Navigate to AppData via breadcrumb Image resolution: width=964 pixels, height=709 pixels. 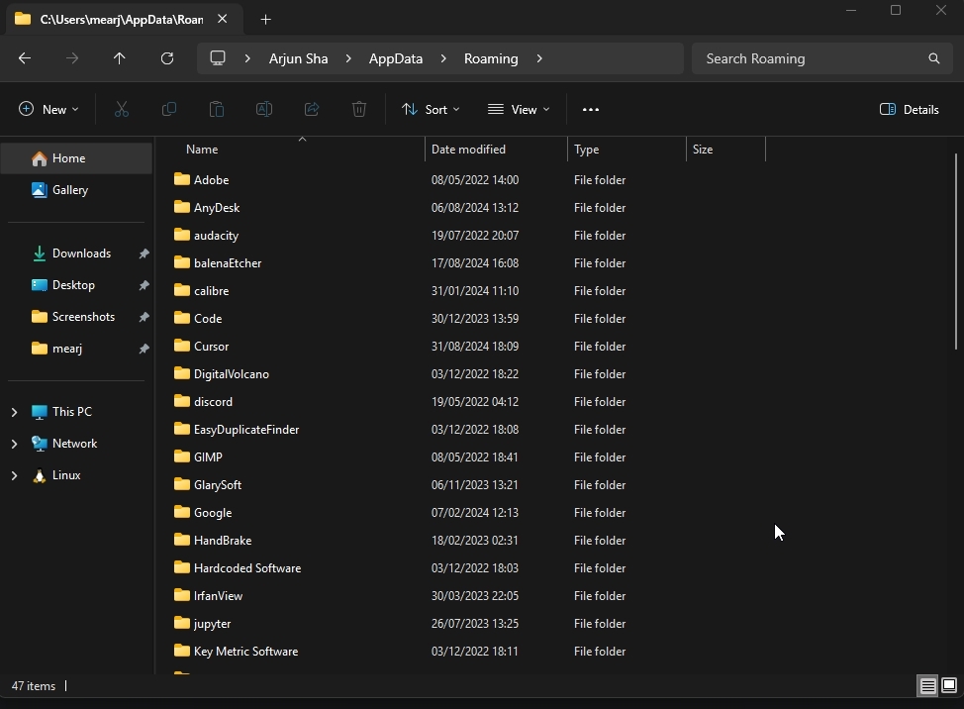[395, 58]
